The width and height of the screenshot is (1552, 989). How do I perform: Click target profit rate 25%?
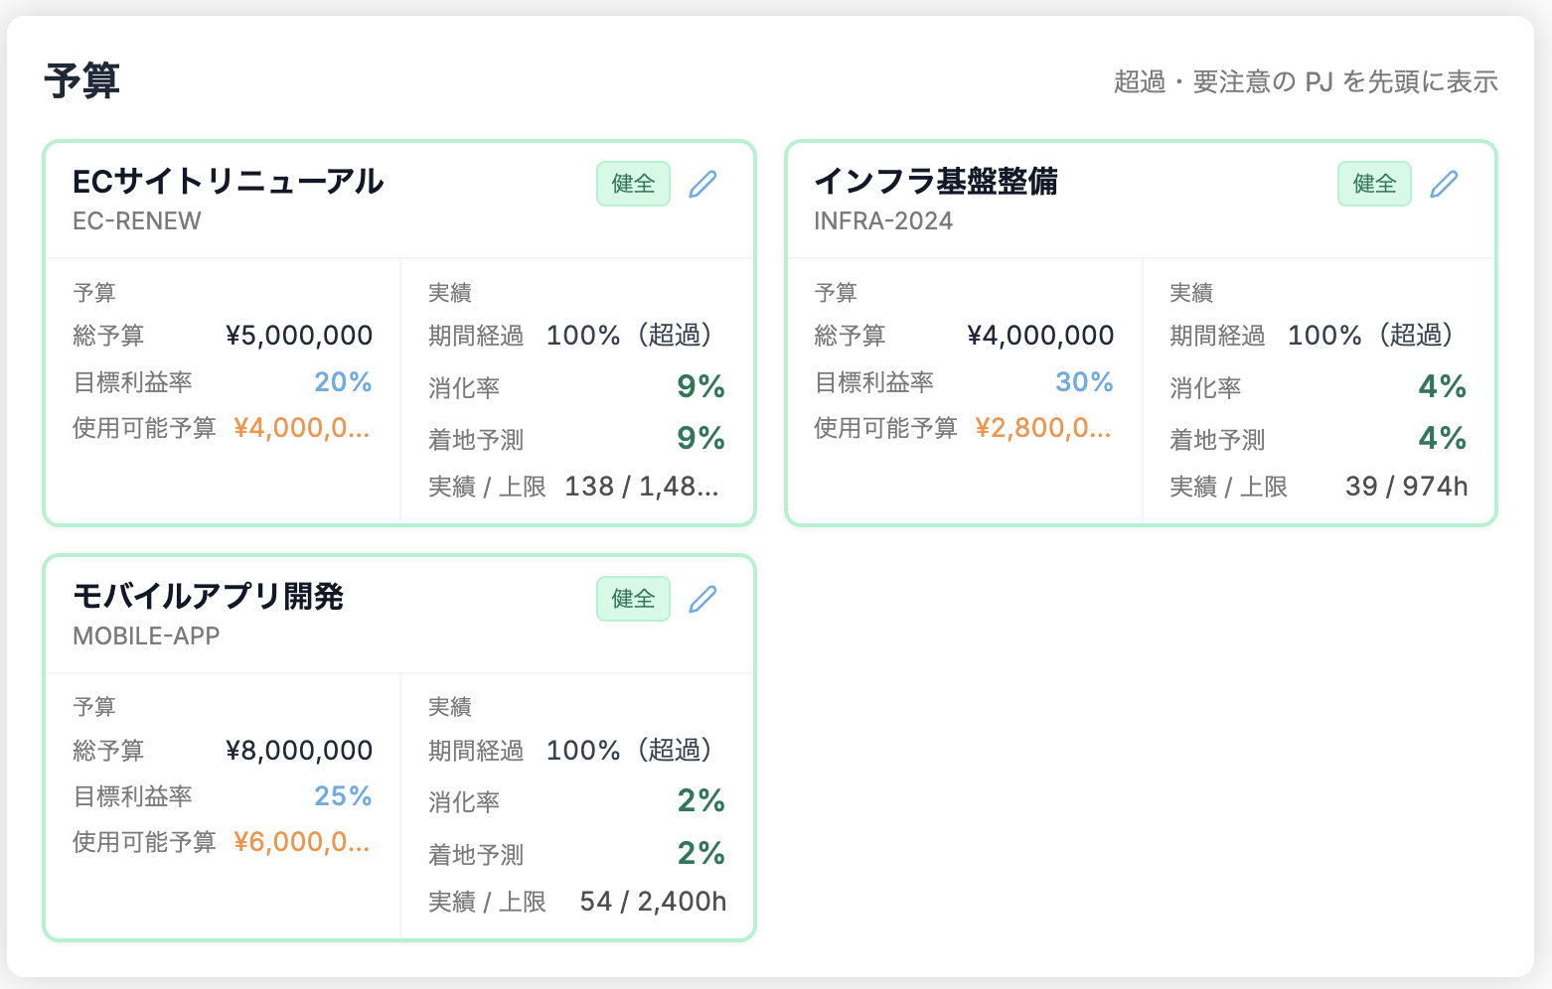coord(343,796)
